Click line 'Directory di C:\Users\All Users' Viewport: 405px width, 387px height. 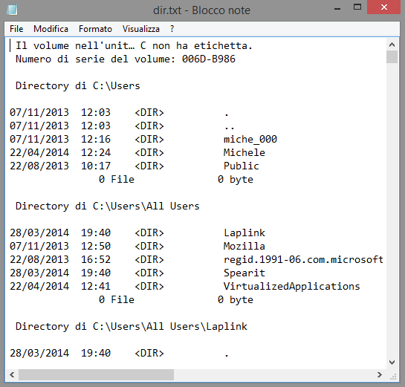[108, 206]
